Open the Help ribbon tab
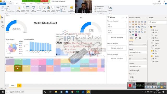Screen dimensions: 167x94 (x=31, y=4)
